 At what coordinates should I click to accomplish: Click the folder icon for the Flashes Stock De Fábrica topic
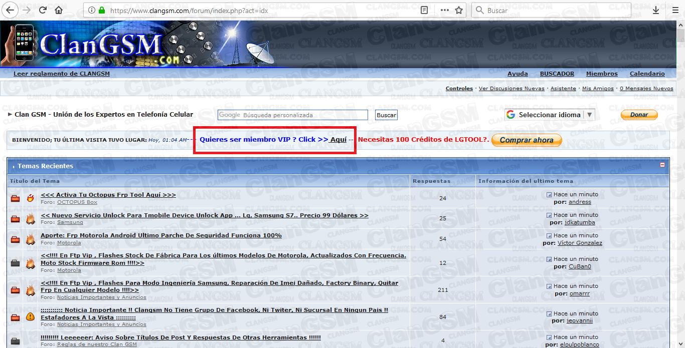(16, 262)
